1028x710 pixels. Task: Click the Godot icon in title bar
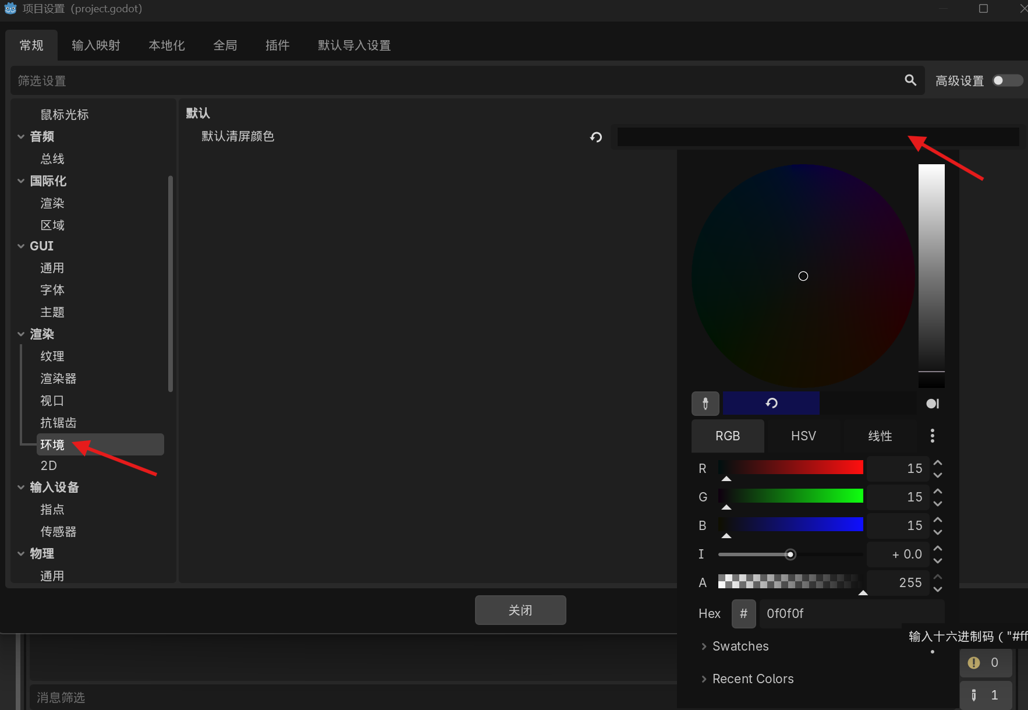10,9
